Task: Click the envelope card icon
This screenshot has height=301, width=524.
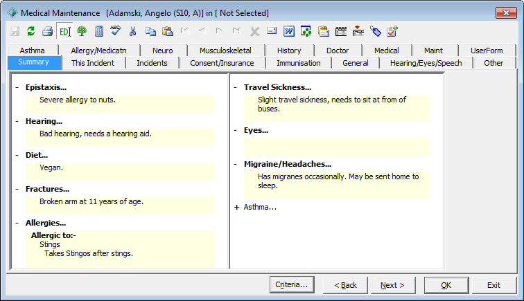Action: point(272,30)
